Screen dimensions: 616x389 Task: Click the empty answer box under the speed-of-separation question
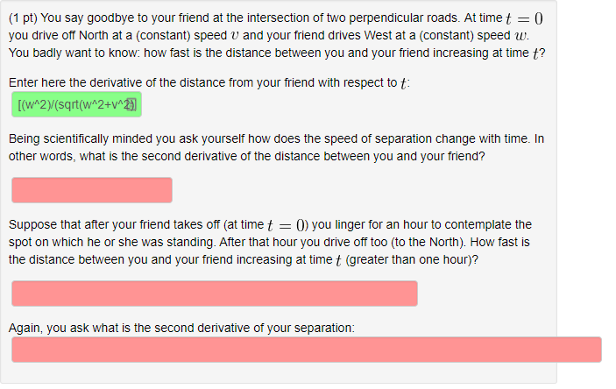coord(91,189)
